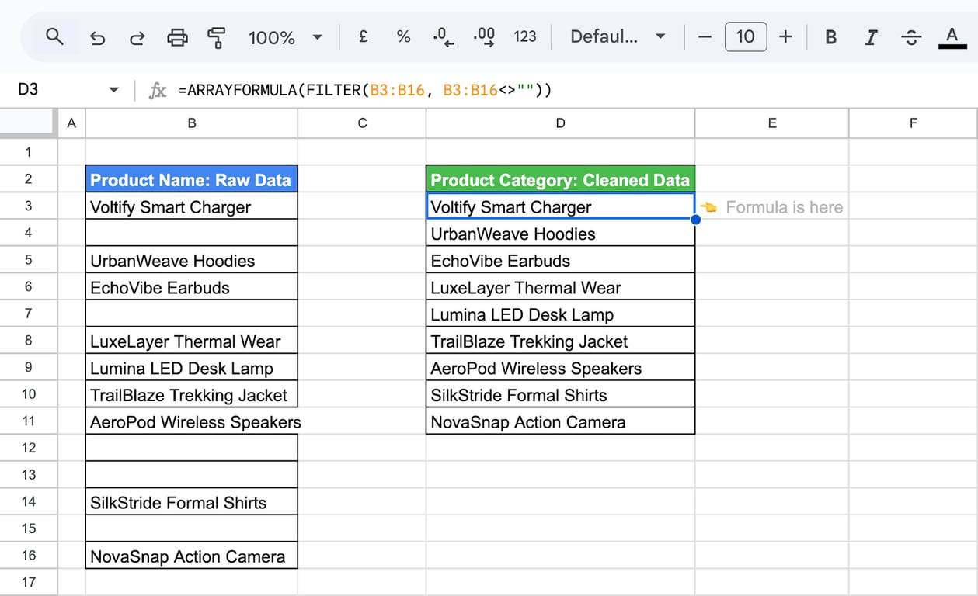This screenshot has height=596, width=978.
Task: Open the 100% zoom dropdown
Action: [x=285, y=37]
